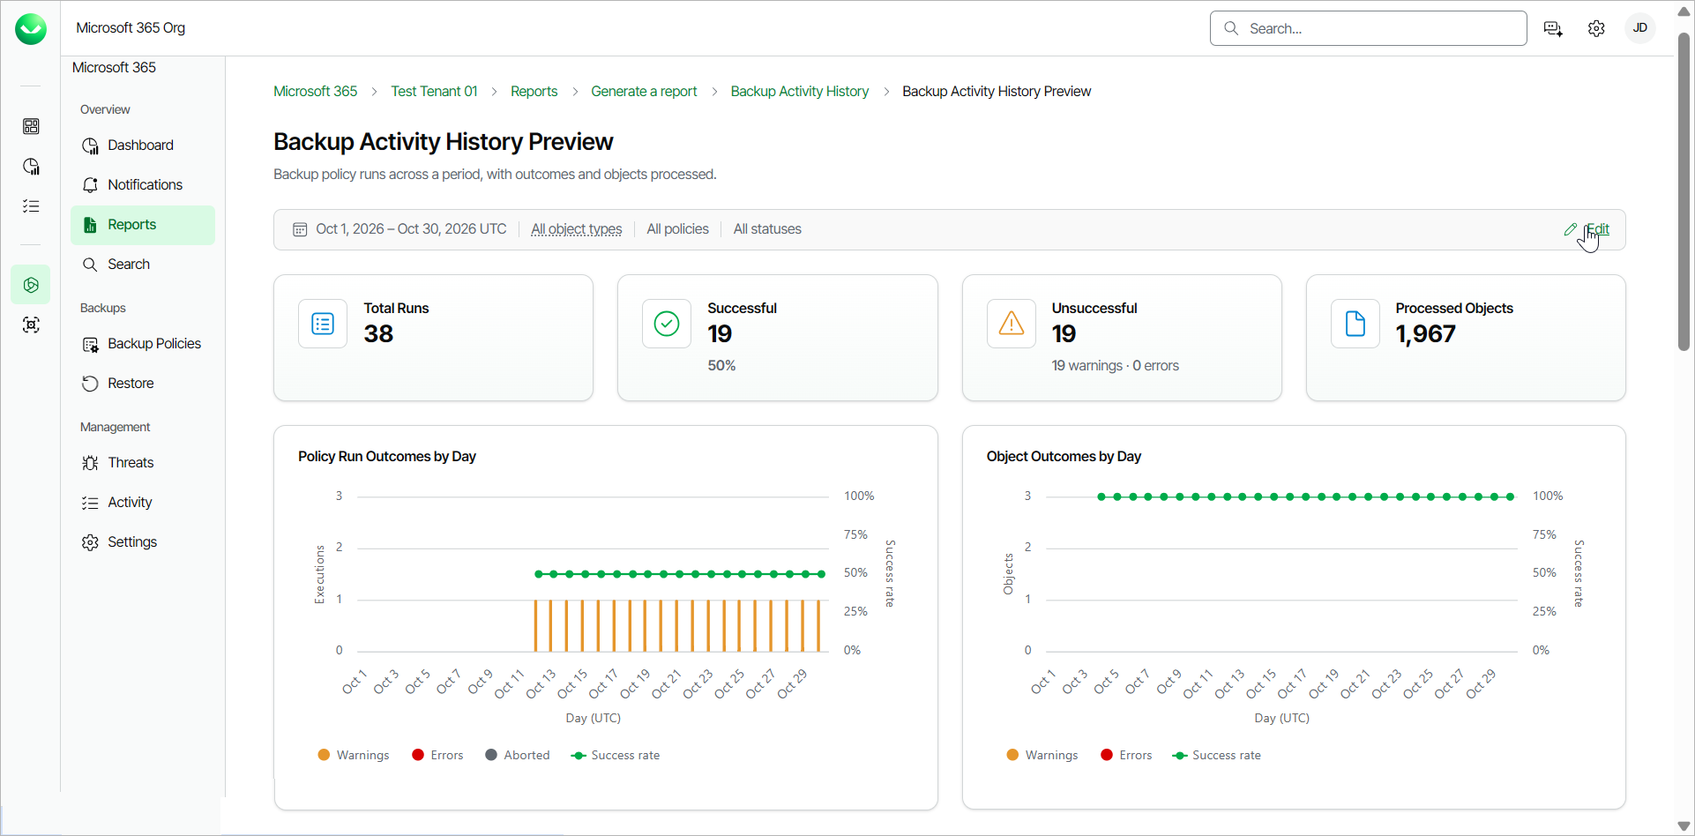Click the Edit filters link

[x=1598, y=229]
